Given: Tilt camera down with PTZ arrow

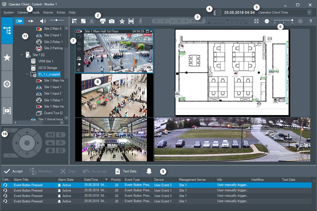Looking at the screenshot, I should click(27, 154).
